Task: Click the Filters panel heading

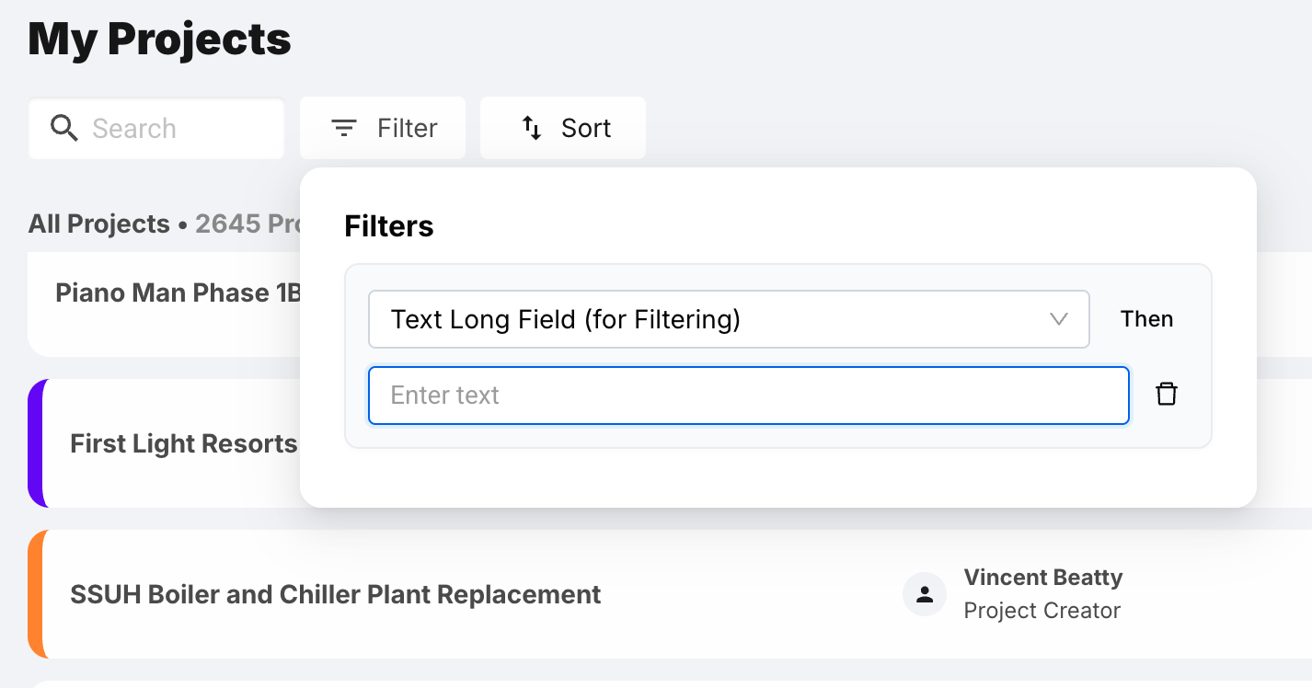Action: tap(388, 226)
